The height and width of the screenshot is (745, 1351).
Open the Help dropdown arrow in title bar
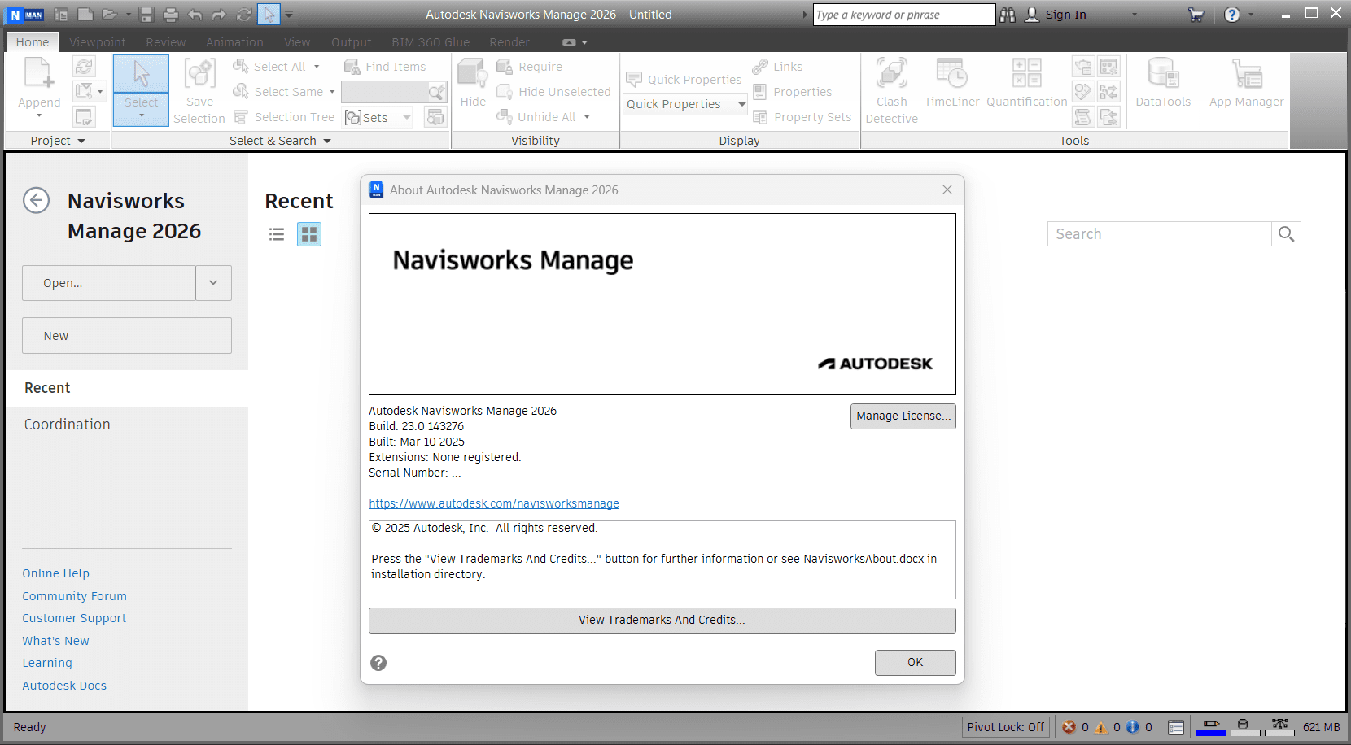coord(1251,15)
